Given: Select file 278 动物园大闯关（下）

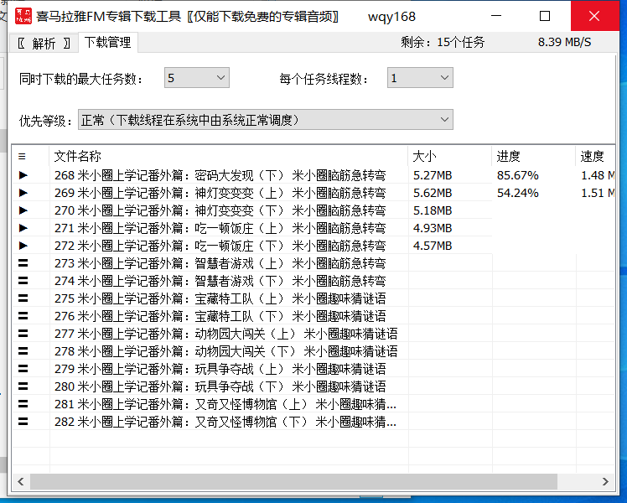Looking at the screenshot, I should click(226, 351).
